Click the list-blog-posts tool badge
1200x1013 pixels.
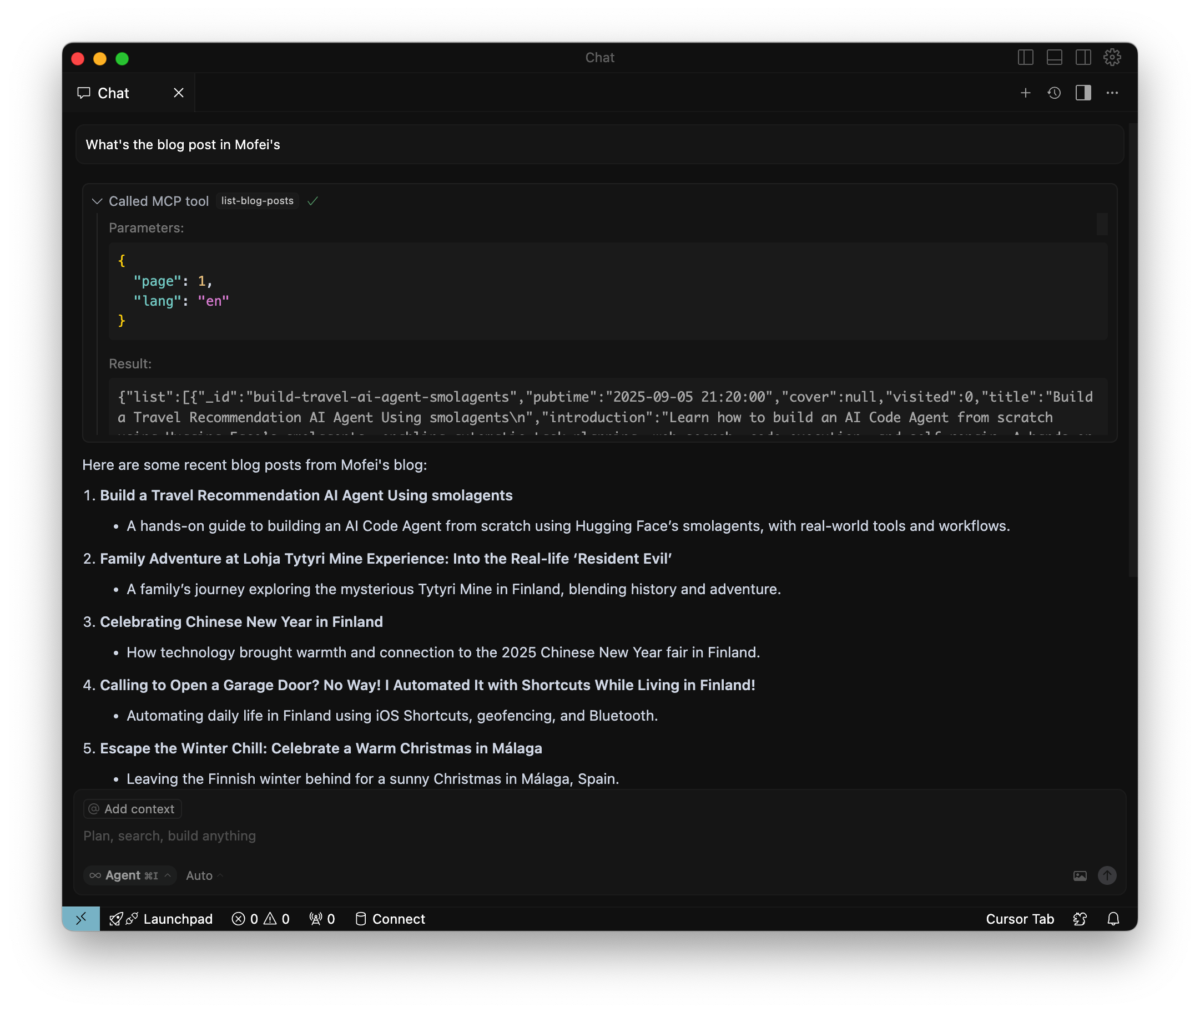coord(258,201)
